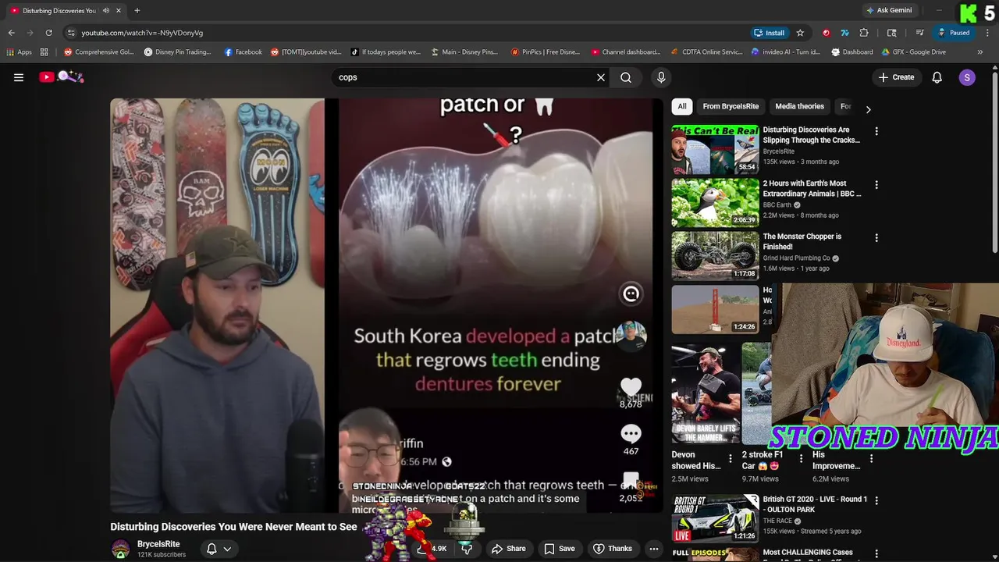Screen dimensions: 999x562
Task: Open the account avatar 'S' menu
Action: coord(967,77)
